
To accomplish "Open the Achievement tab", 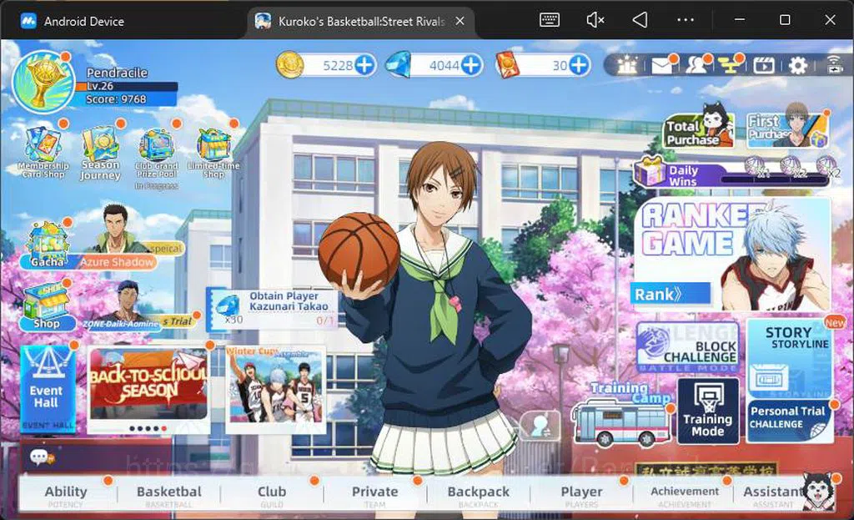I will 684,495.
